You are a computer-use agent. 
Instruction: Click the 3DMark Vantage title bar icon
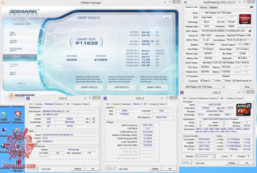(3, 3)
